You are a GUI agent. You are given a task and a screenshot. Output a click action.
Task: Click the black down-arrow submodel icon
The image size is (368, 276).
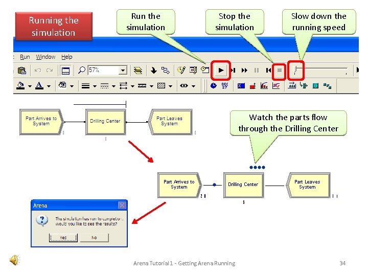pos(153,70)
